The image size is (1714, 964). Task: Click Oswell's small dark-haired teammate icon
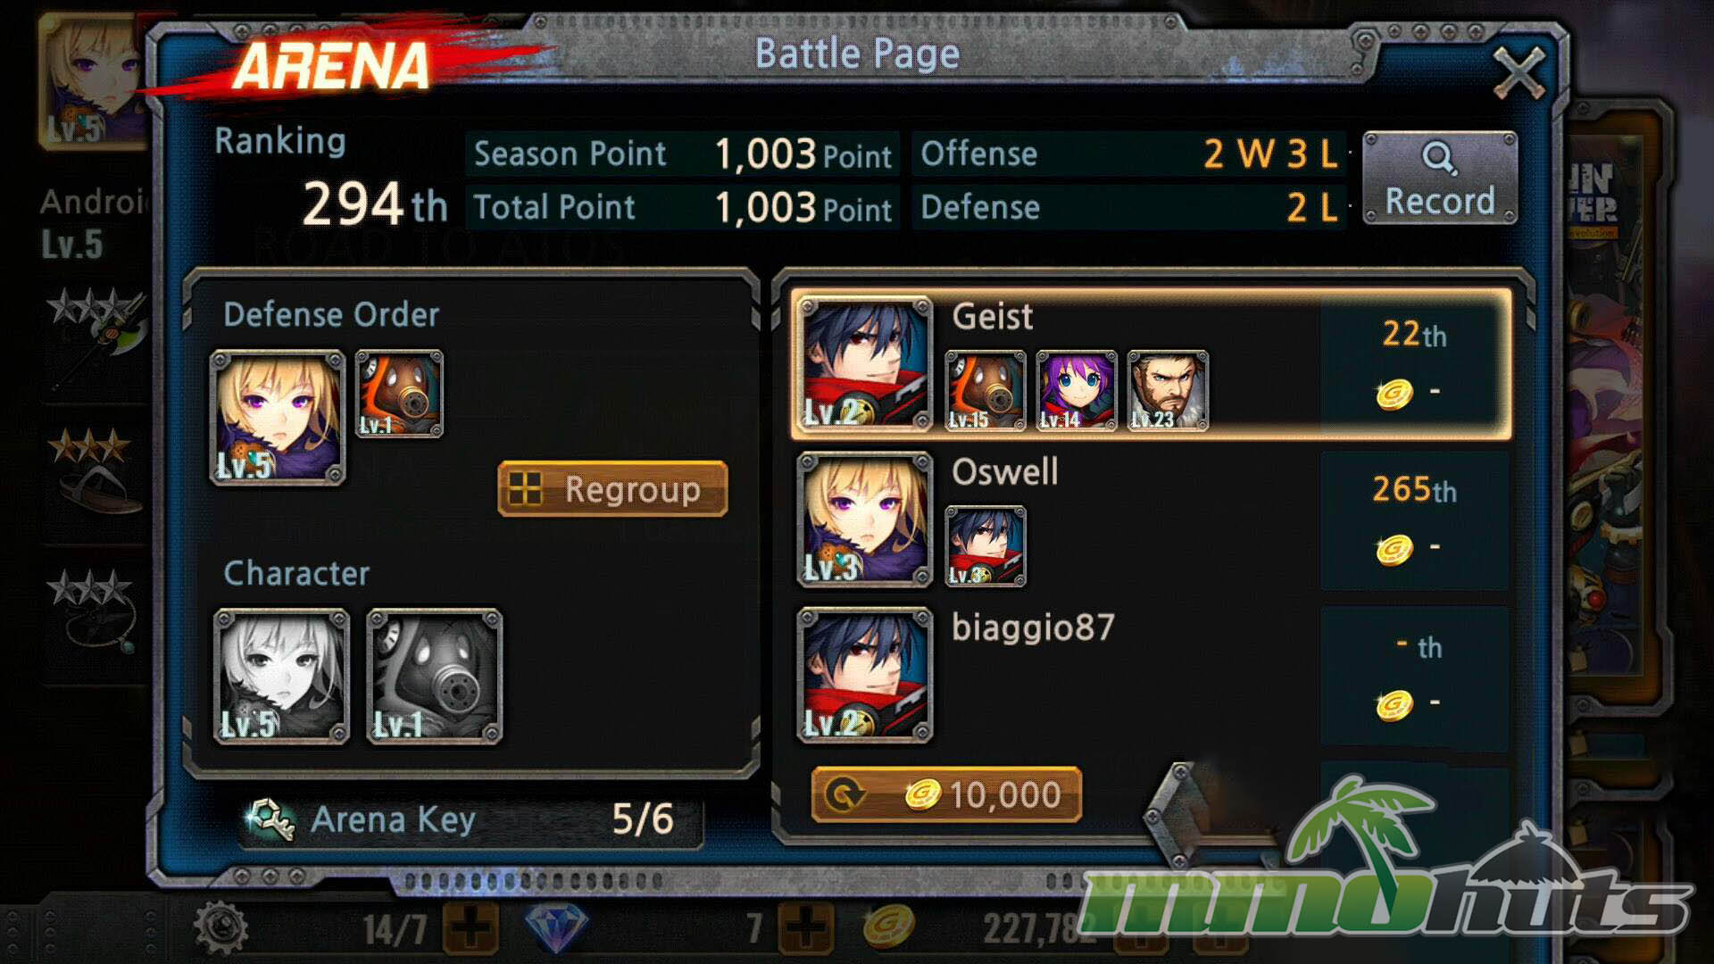tap(986, 546)
